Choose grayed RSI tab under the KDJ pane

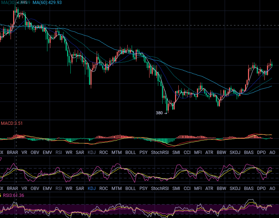coord(59,189)
